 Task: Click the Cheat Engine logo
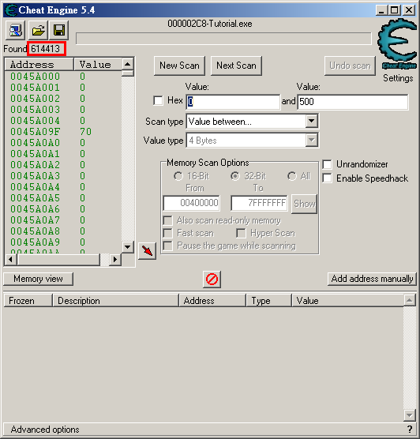point(398,43)
